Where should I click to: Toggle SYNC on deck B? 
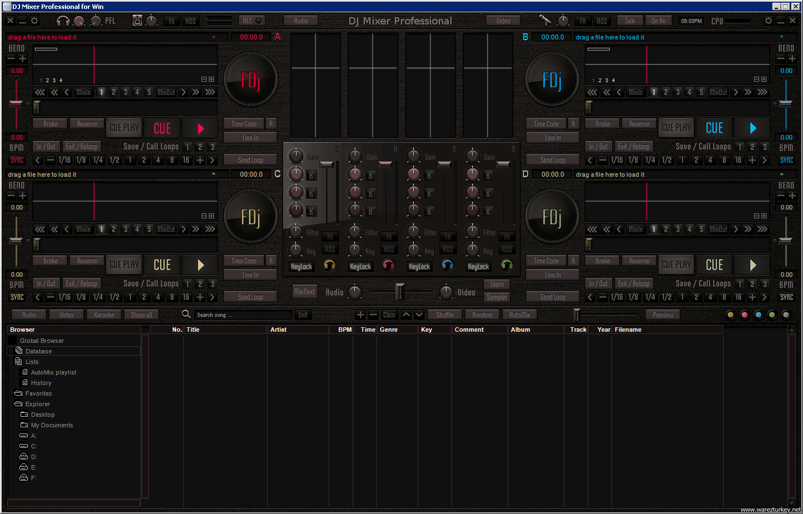786,160
